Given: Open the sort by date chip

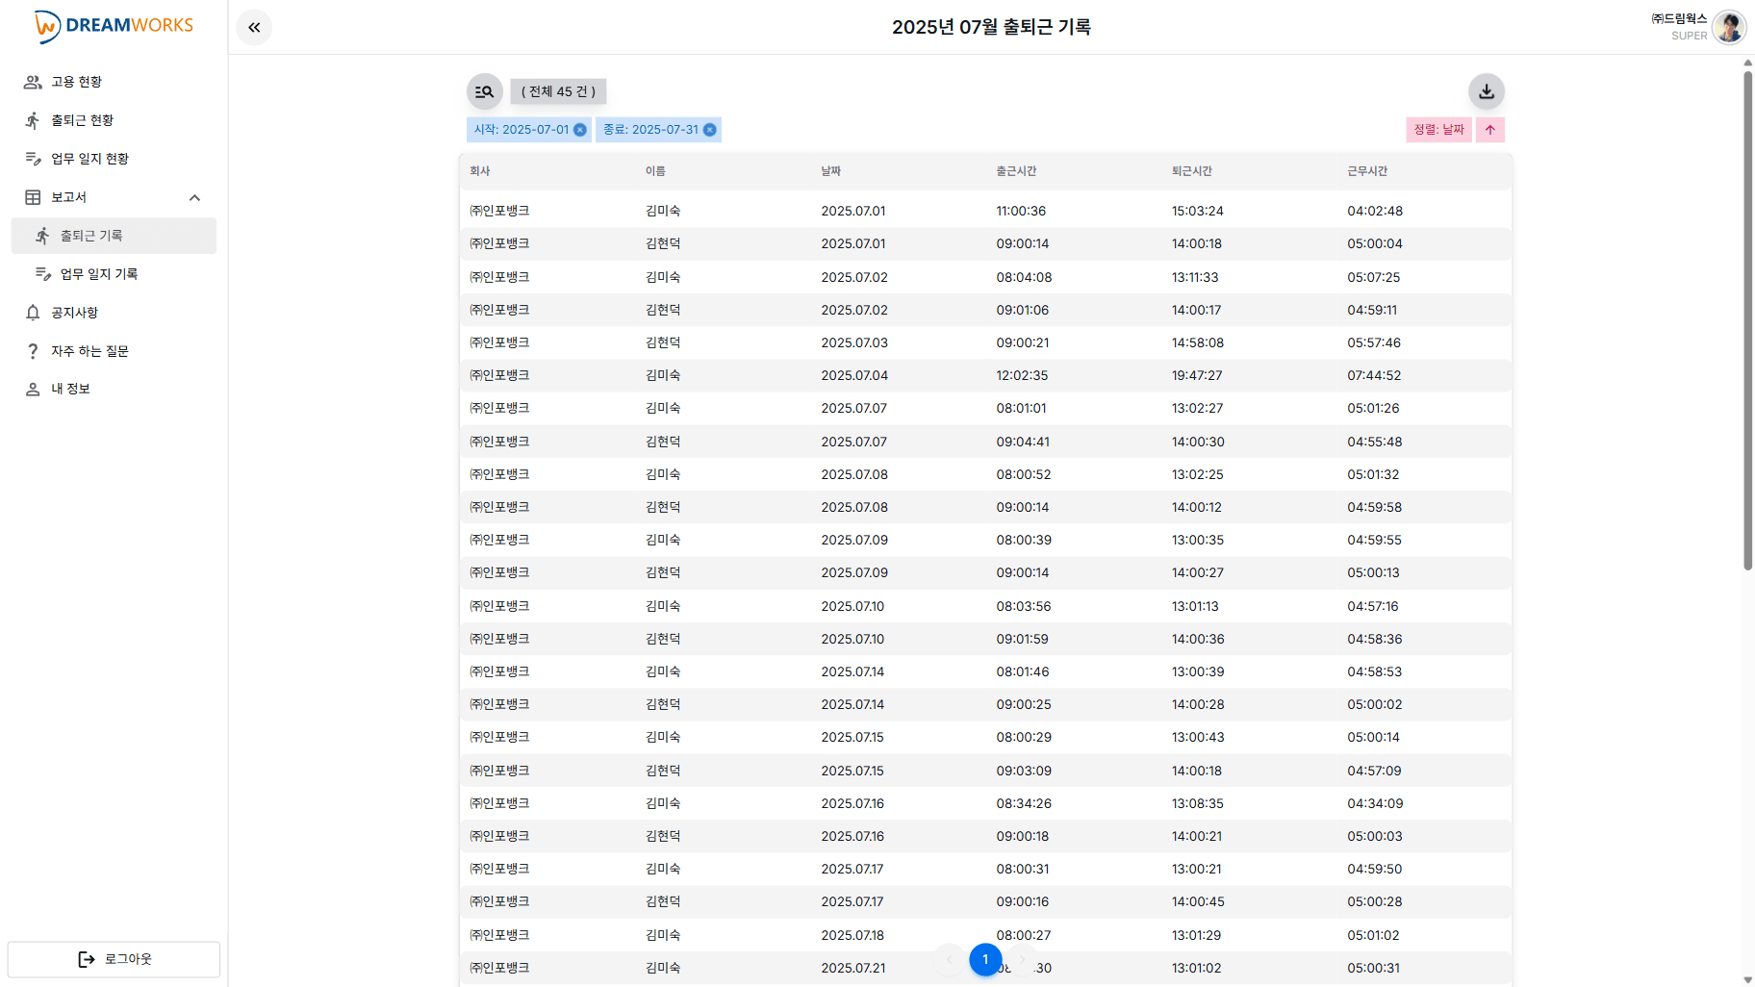Looking at the screenshot, I should (x=1438, y=130).
